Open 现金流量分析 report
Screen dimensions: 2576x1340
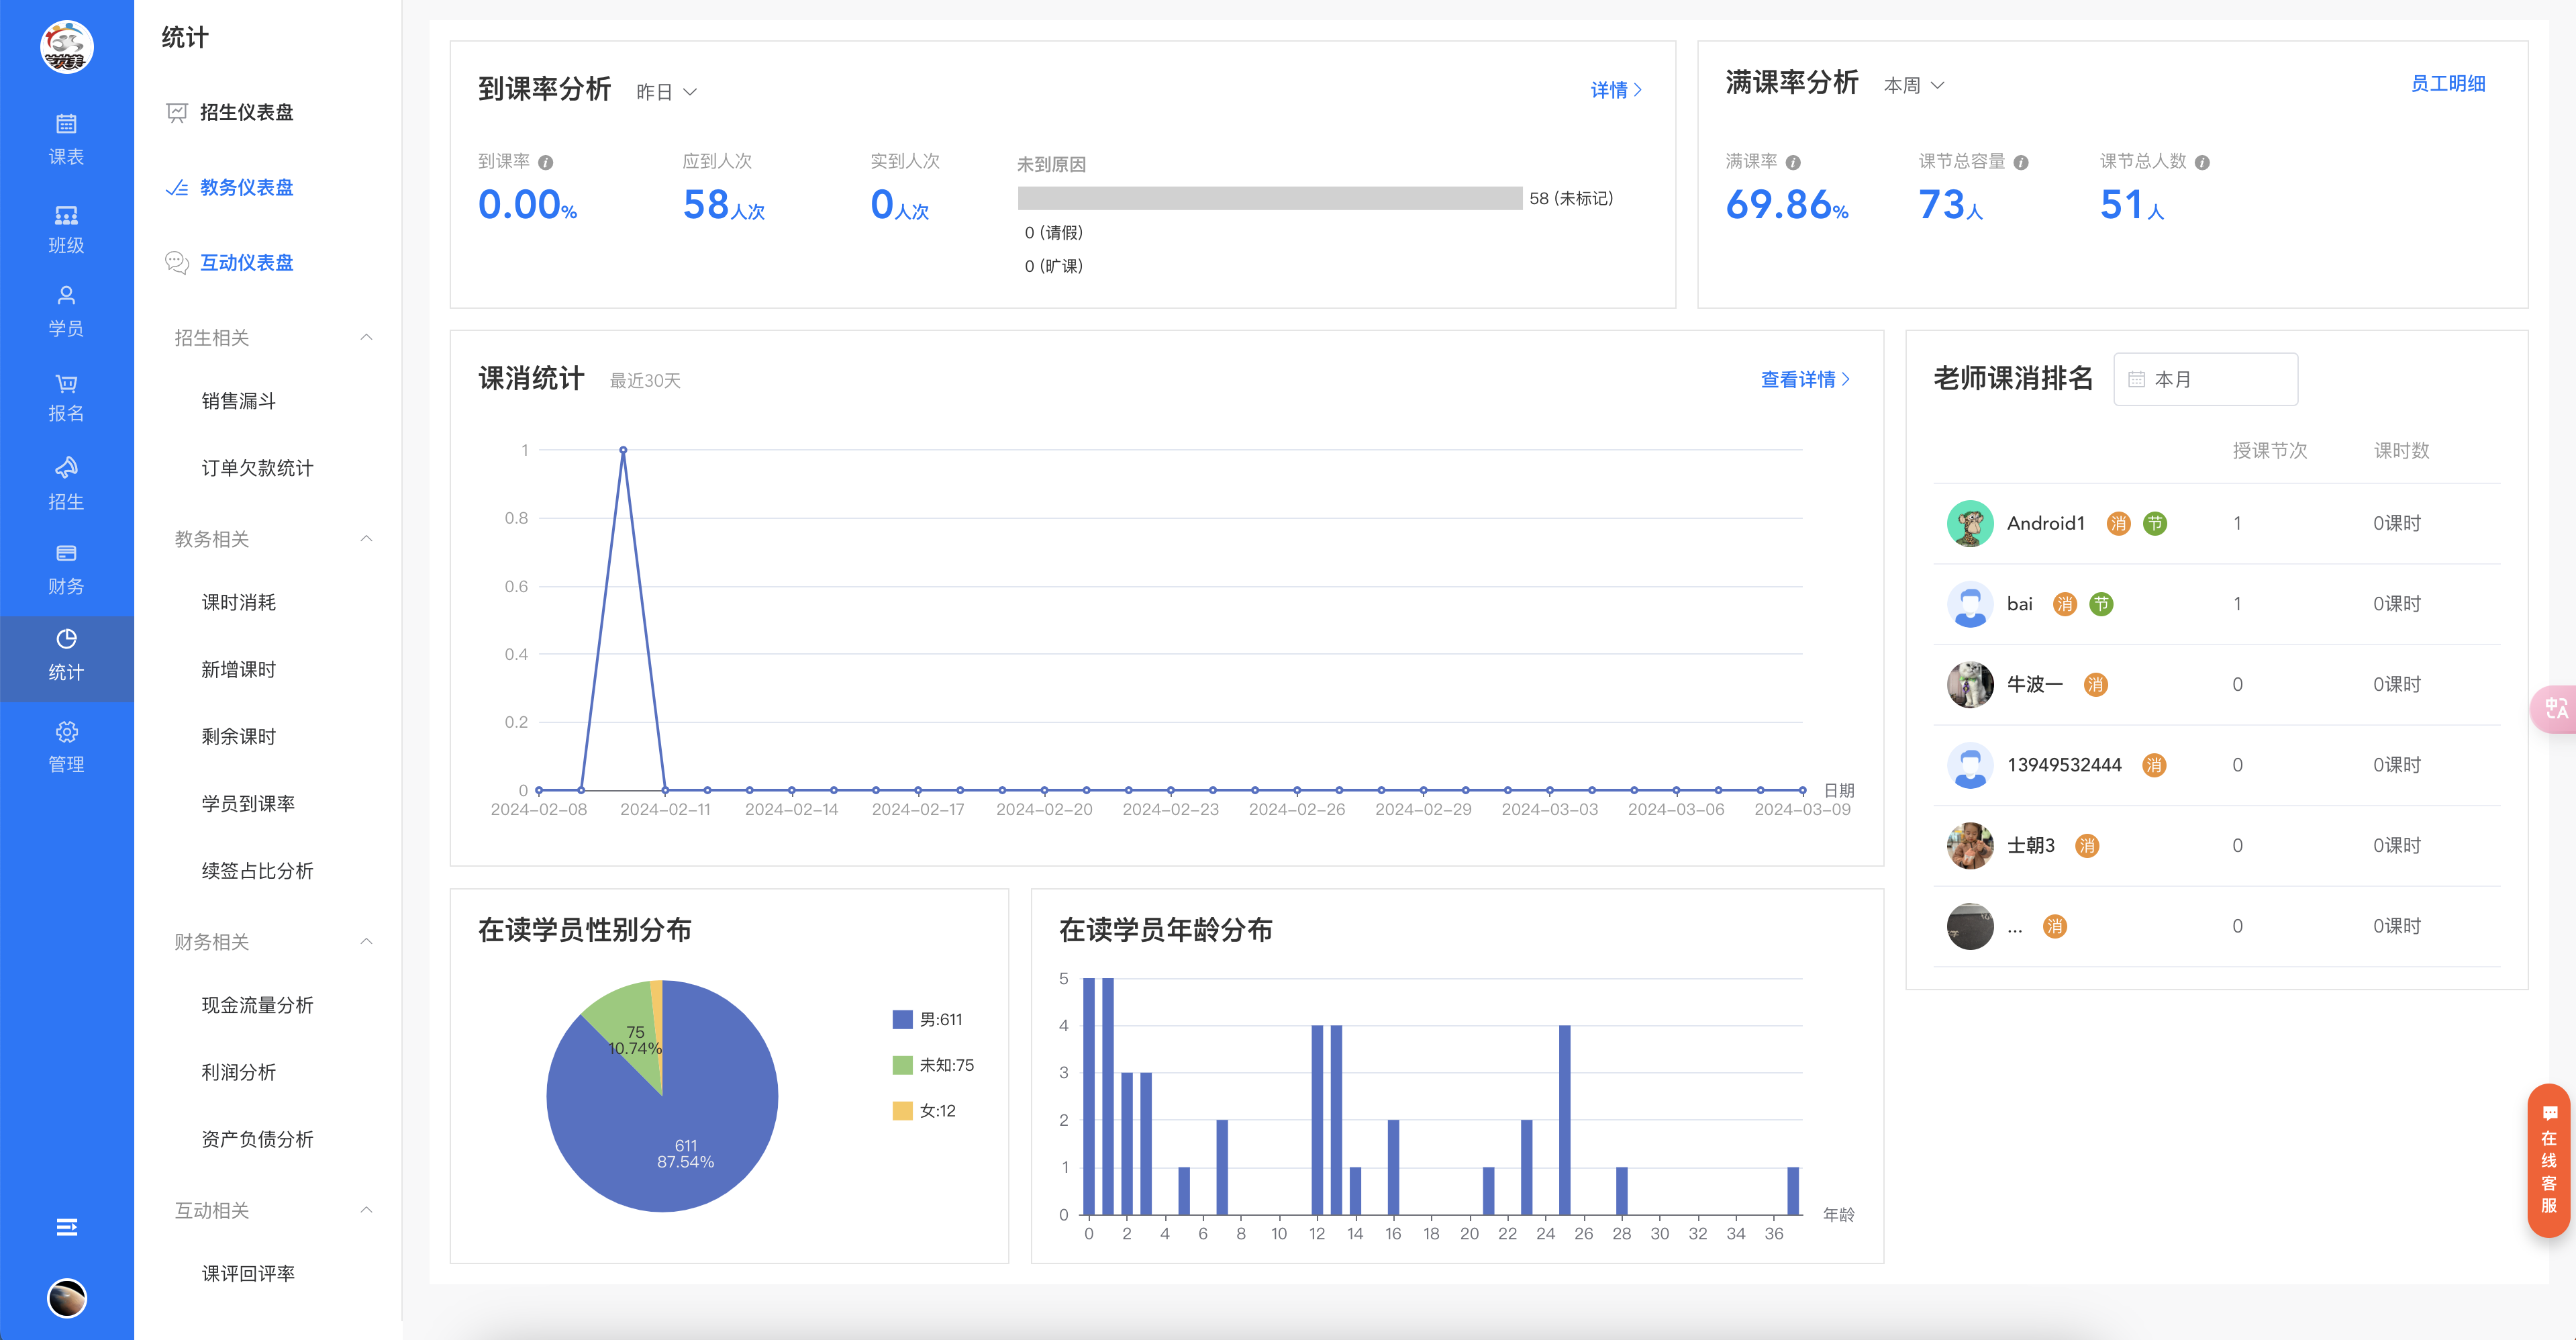[257, 1005]
